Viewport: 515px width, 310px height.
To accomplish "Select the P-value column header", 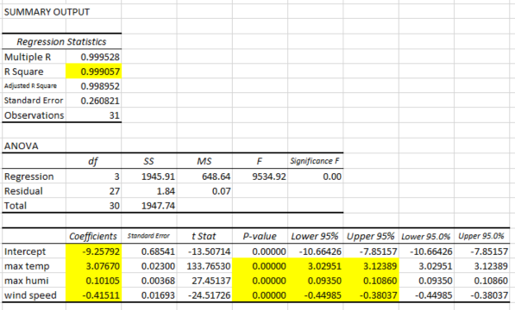I will pyautogui.click(x=260, y=236).
